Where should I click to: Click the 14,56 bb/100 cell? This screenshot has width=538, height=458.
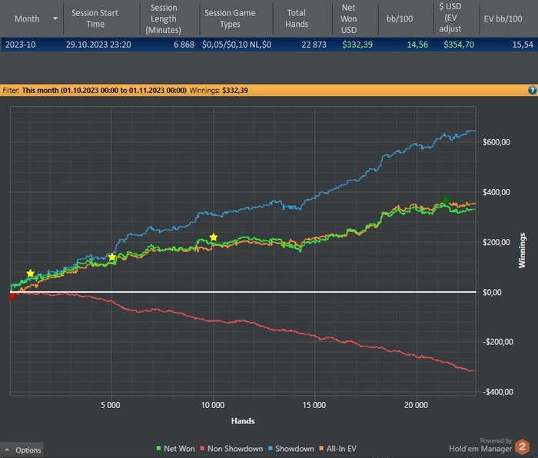point(417,45)
